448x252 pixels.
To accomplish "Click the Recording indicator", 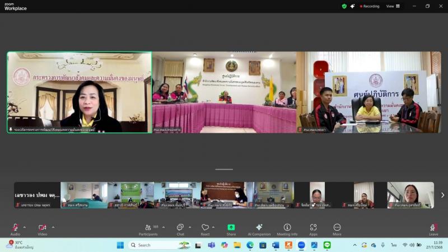I will click(x=370, y=6).
